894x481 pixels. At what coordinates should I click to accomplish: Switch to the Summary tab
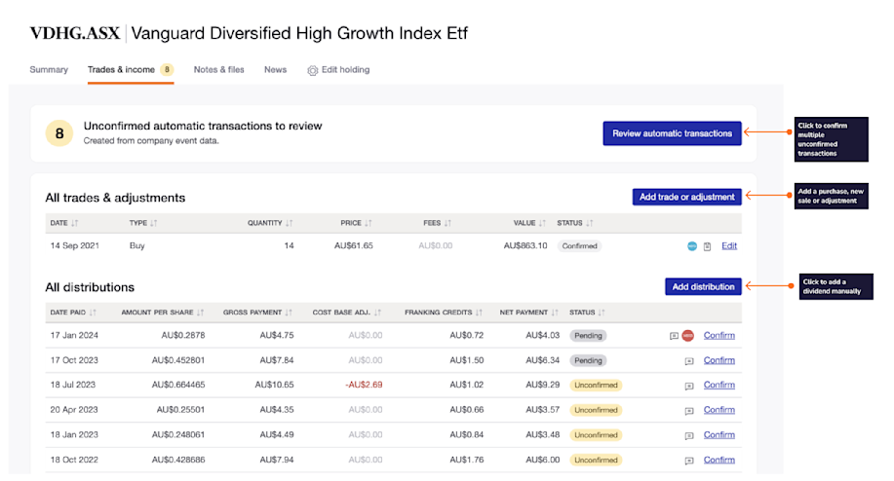click(49, 69)
